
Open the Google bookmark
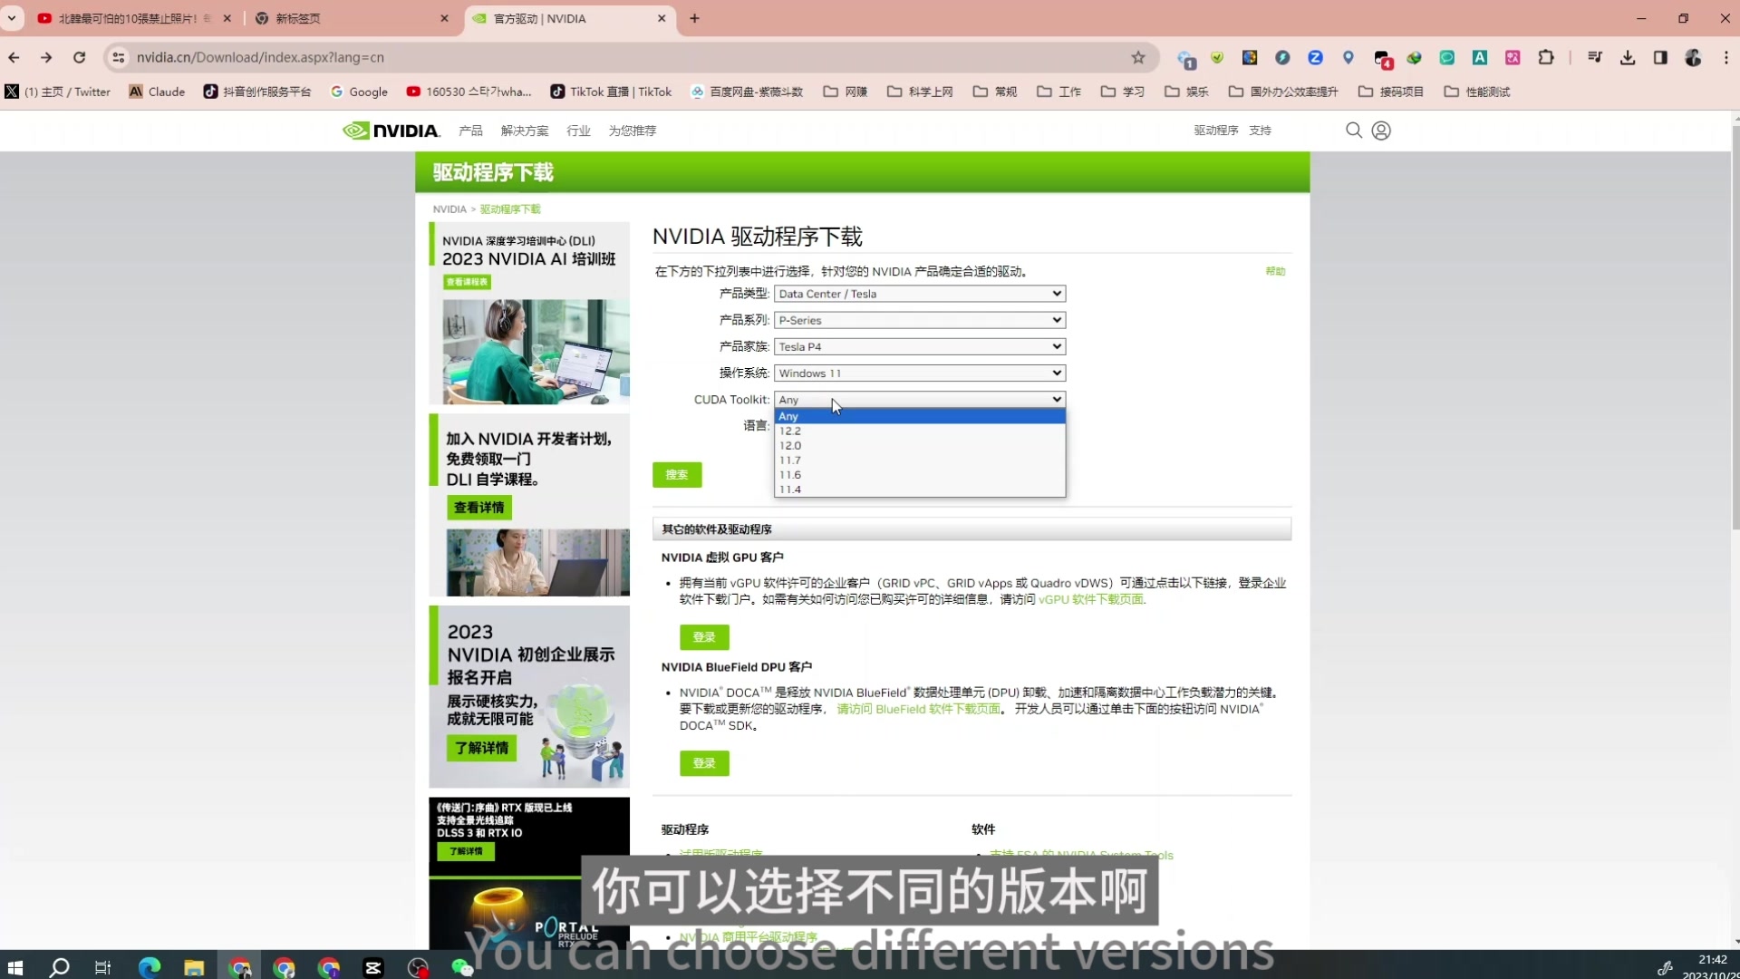(x=359, y=92)
